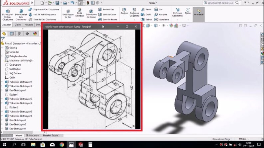264x148 pixels.
Task: Open 3B Görünüm bottom tab
Action: tap(32, 135)
